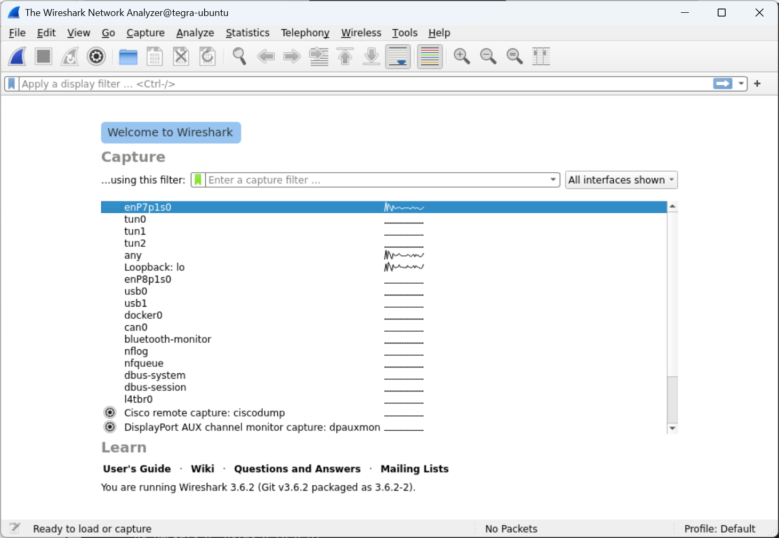Select the enP7p1s0 interface
The width and height of the screenshot is (779, 538).
pos(384,207)
